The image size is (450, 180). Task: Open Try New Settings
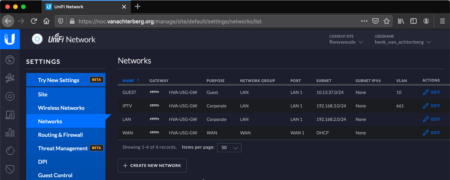[x=66, y=80]
